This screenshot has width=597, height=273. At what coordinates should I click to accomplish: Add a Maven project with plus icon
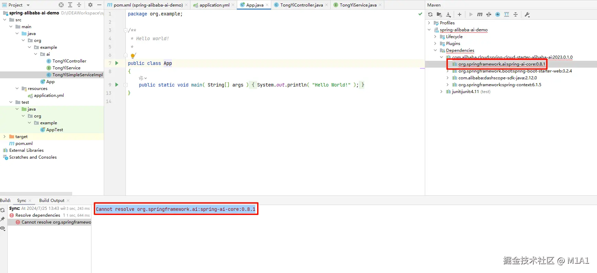click(x=460, y=14)
